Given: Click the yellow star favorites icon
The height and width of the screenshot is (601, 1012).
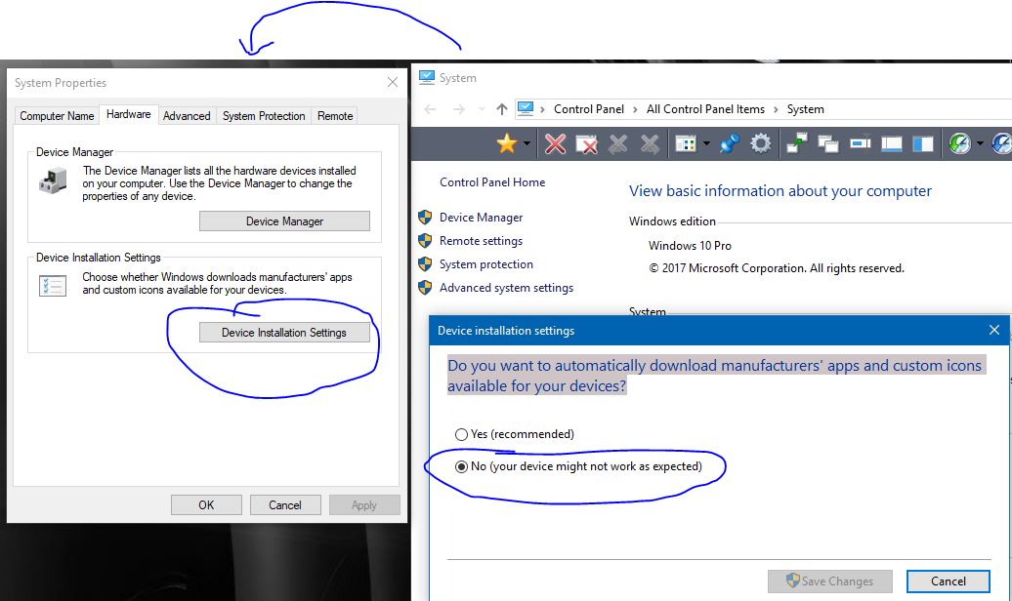Looking at the screenshot, I should 507,143.
